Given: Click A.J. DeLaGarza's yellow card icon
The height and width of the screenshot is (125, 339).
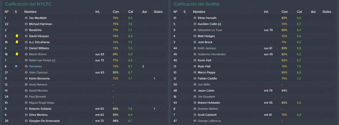Looking at the screenshot, I should pos(17,42).
